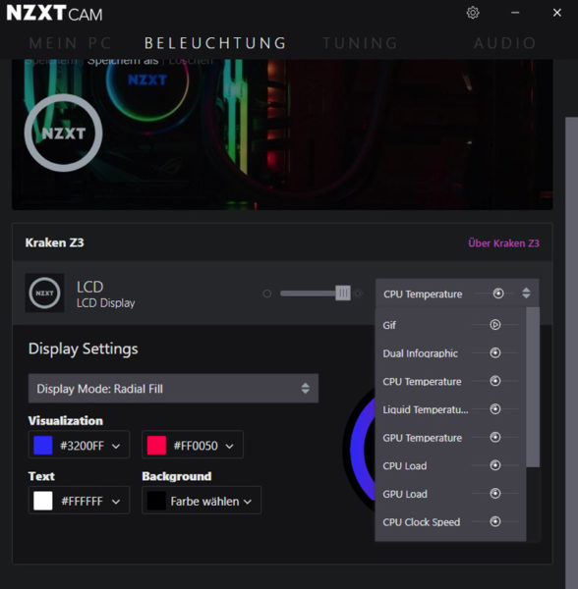This screenshot has width=578, height=589.
Task: Click the Kraken Z3 device heading
Action: pos(54,242)
